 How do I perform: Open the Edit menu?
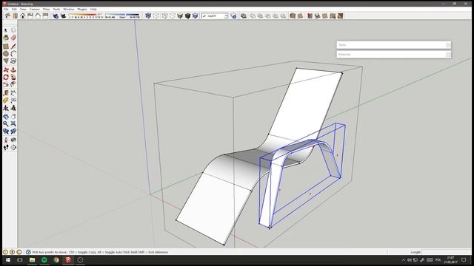click(x=14, y=9)
